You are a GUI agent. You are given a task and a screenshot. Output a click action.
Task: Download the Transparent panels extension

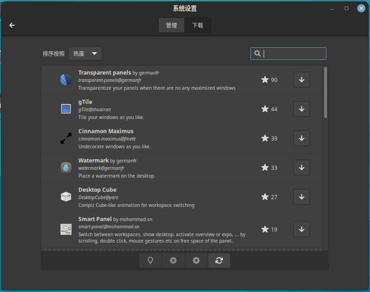tap(301, 80)
